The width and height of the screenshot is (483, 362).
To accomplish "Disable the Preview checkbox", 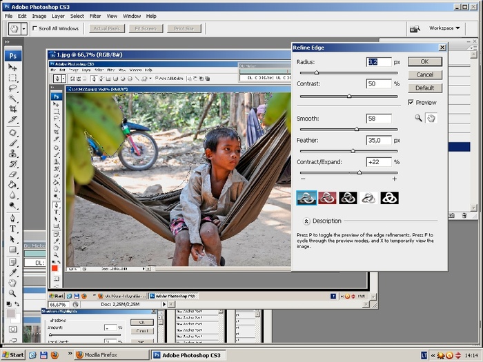I will 411,103.
